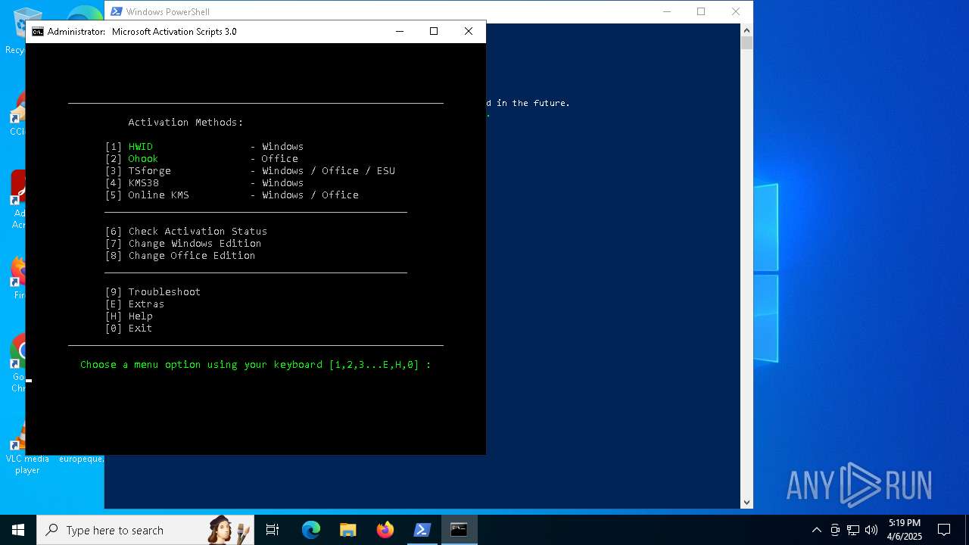Click the Cortana search illustration on the taskbar
This screenshot has width=969, height=545.
[x=230, y=530]
